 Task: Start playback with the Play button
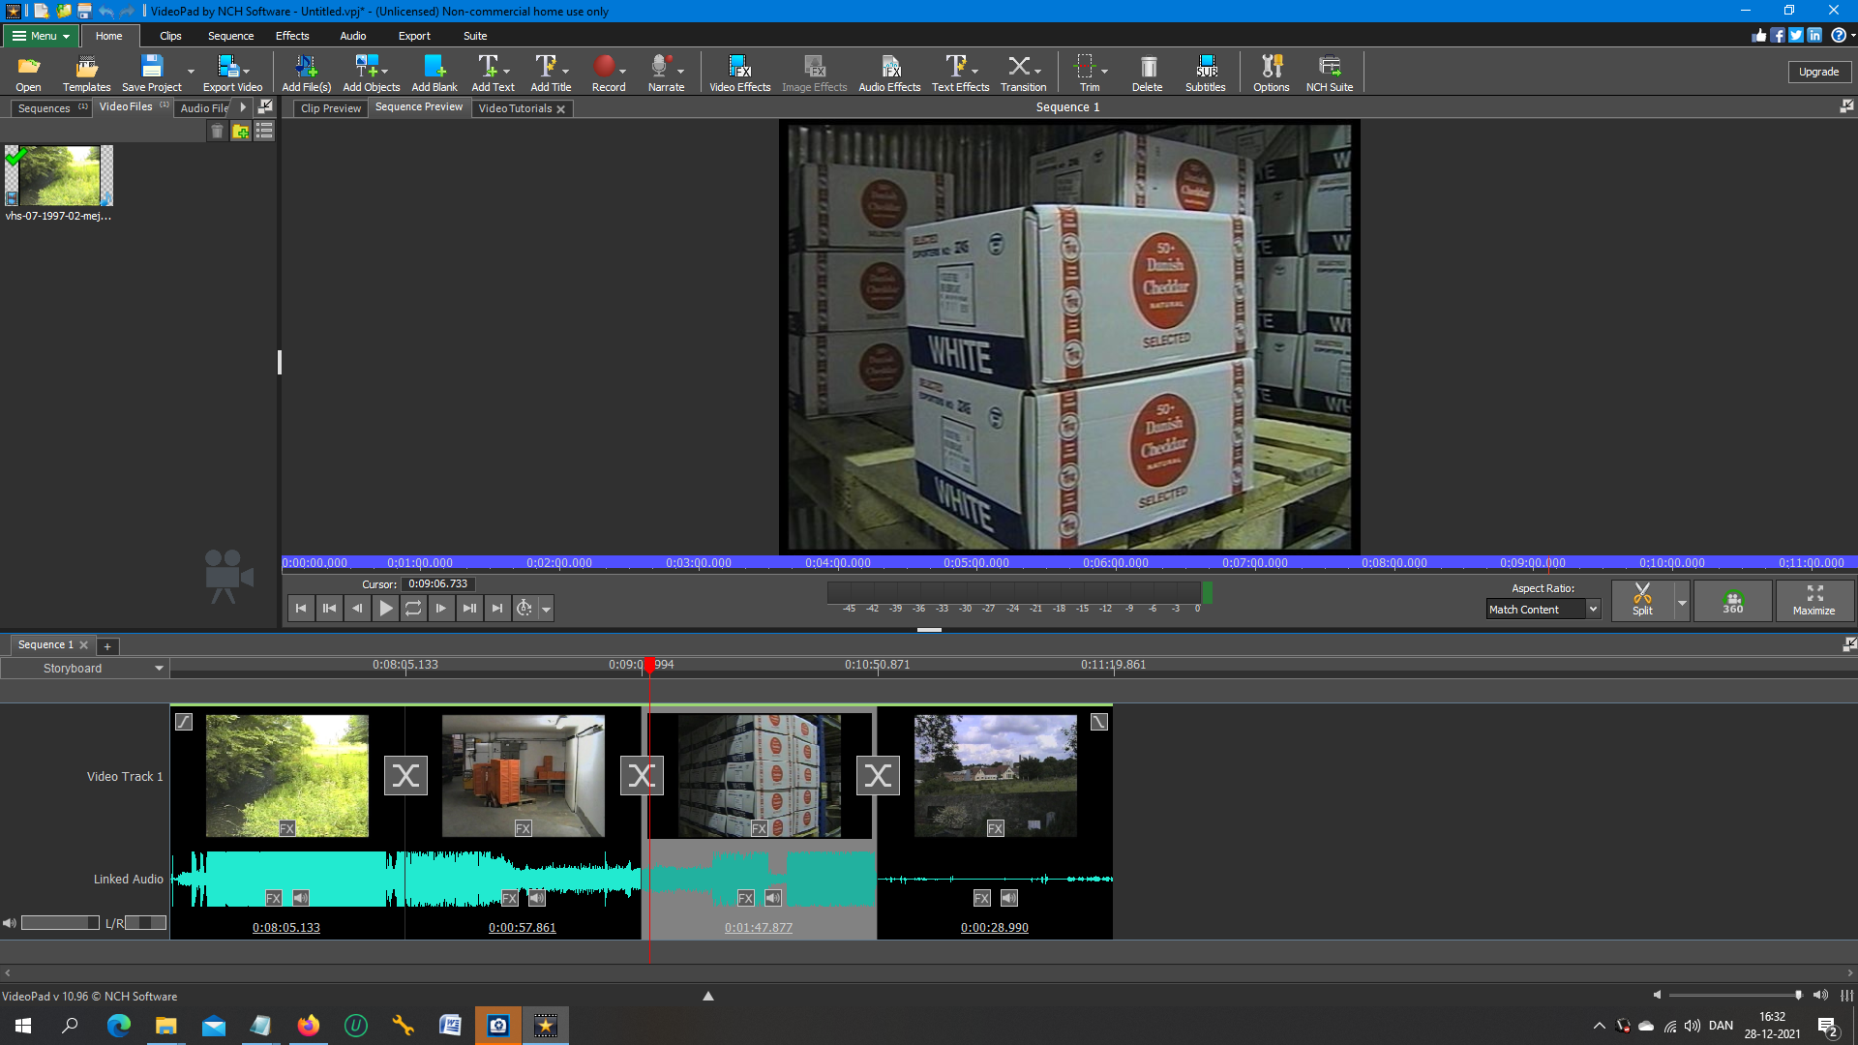click(385, 608)
